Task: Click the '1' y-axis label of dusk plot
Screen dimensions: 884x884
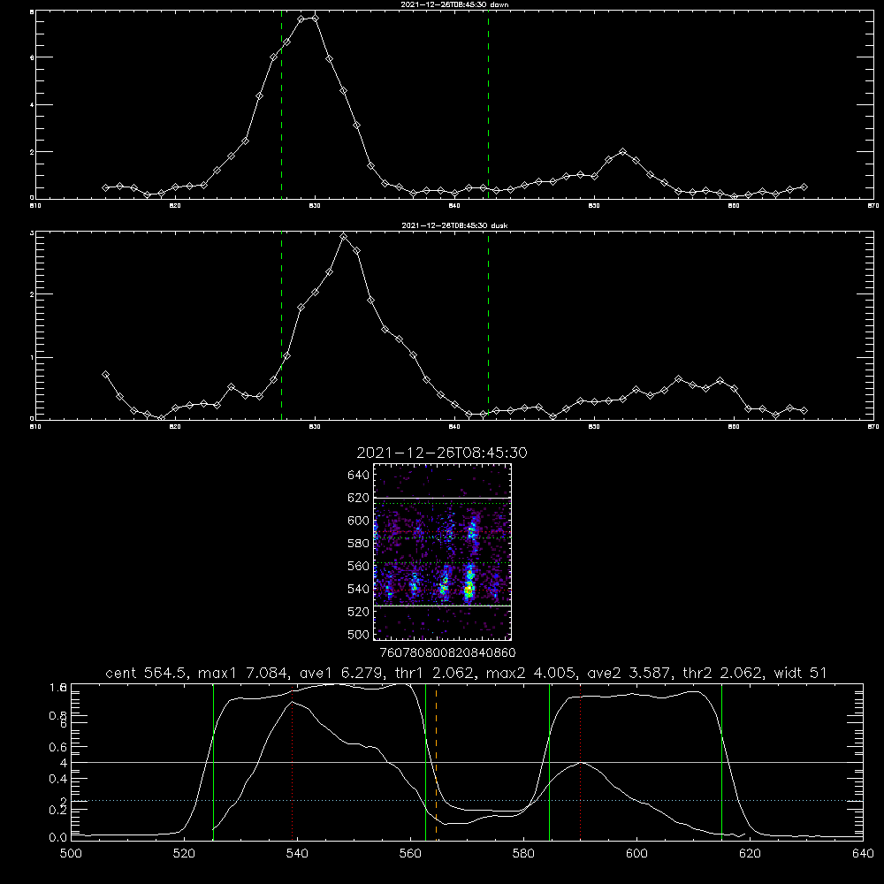Action: pyautogui.click(x=32, y=357)
